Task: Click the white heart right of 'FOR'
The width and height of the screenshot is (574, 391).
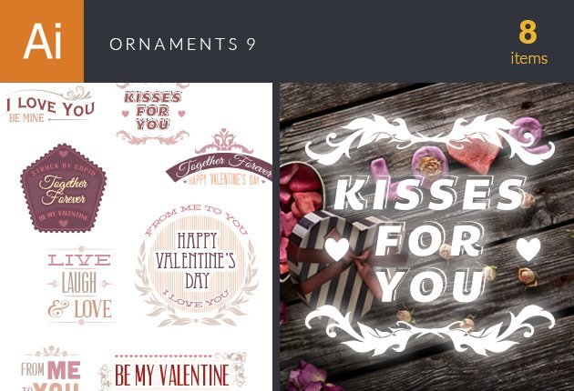Action: [x=528, y=249]
